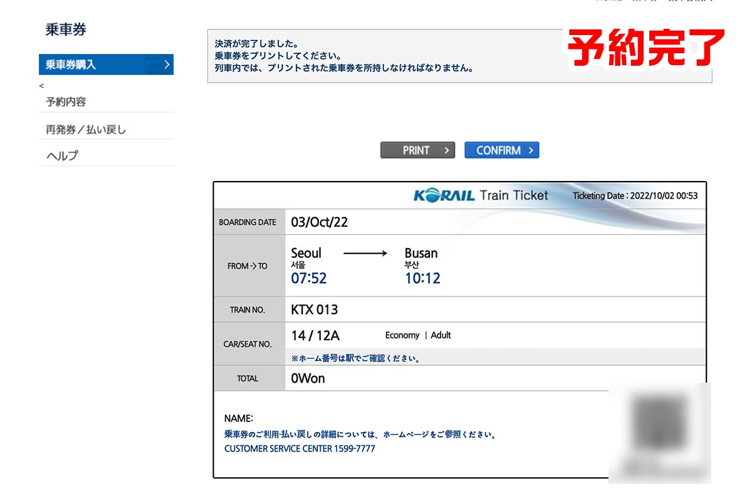Image resolution: width=752 pixels, height=501 pixels.
Task: Click the KORAIL logo on the ticket
Action: pyautogui.click(x=444, y=195)
